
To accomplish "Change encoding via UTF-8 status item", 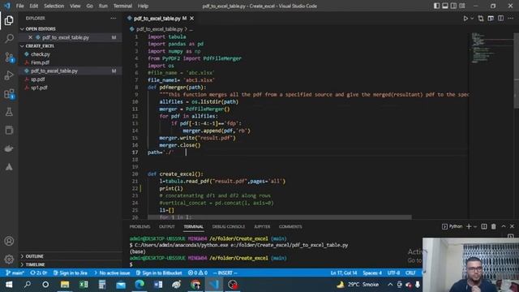I will click(393, 273).
